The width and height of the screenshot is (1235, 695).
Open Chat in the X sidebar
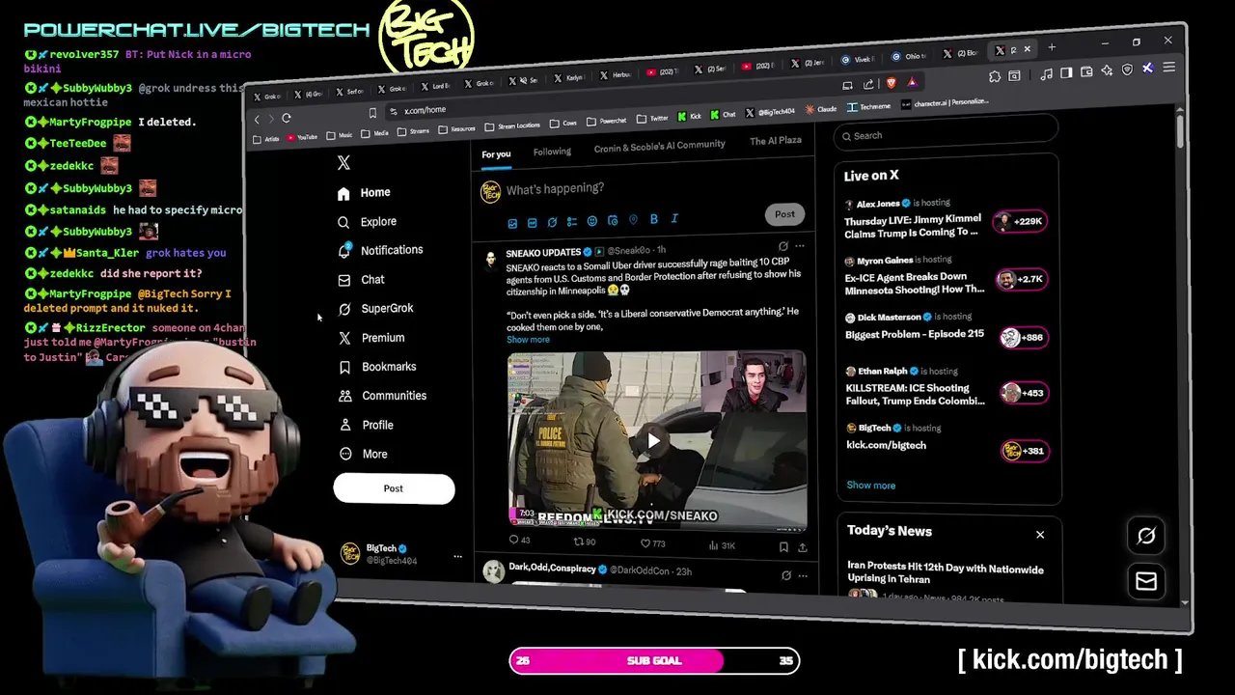click(x=361, y=280)
